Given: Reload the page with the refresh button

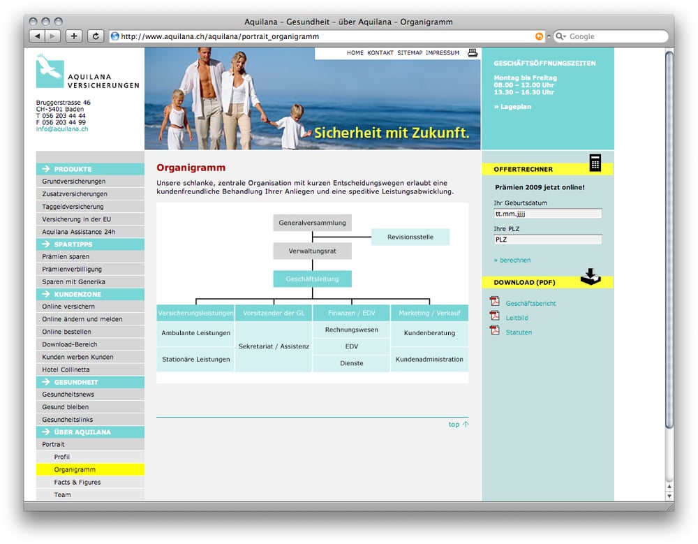Looking at the screenshot, I should (95, 36).
